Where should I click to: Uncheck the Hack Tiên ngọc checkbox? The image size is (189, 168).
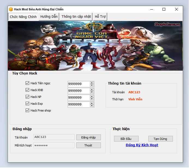[x=27, y=83]
